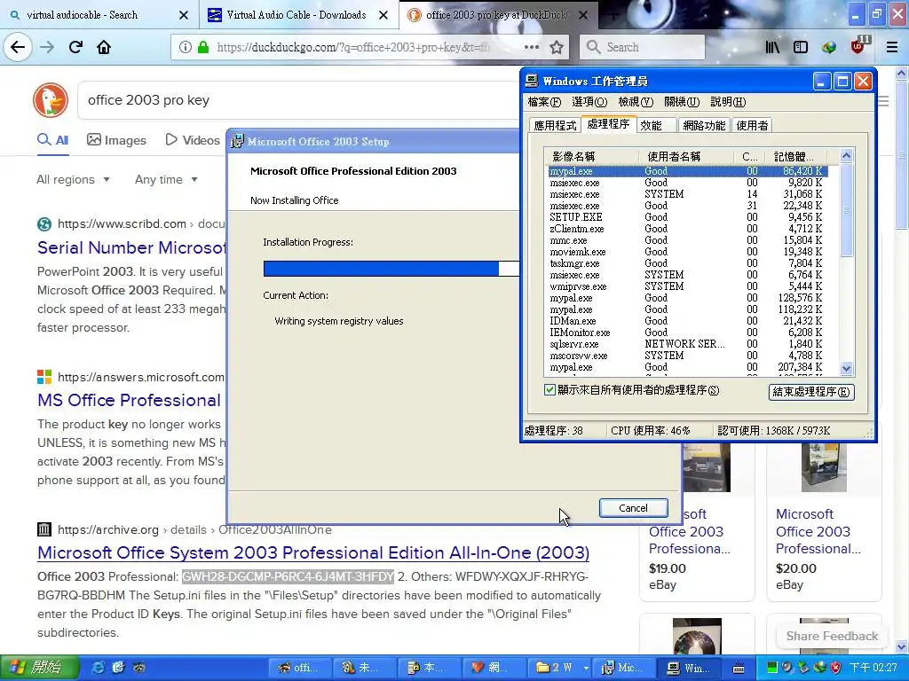Open the 'Serial Number Microsoft' scribd result
The height and width of the screenshot is (681, 909).
(131, 248)
